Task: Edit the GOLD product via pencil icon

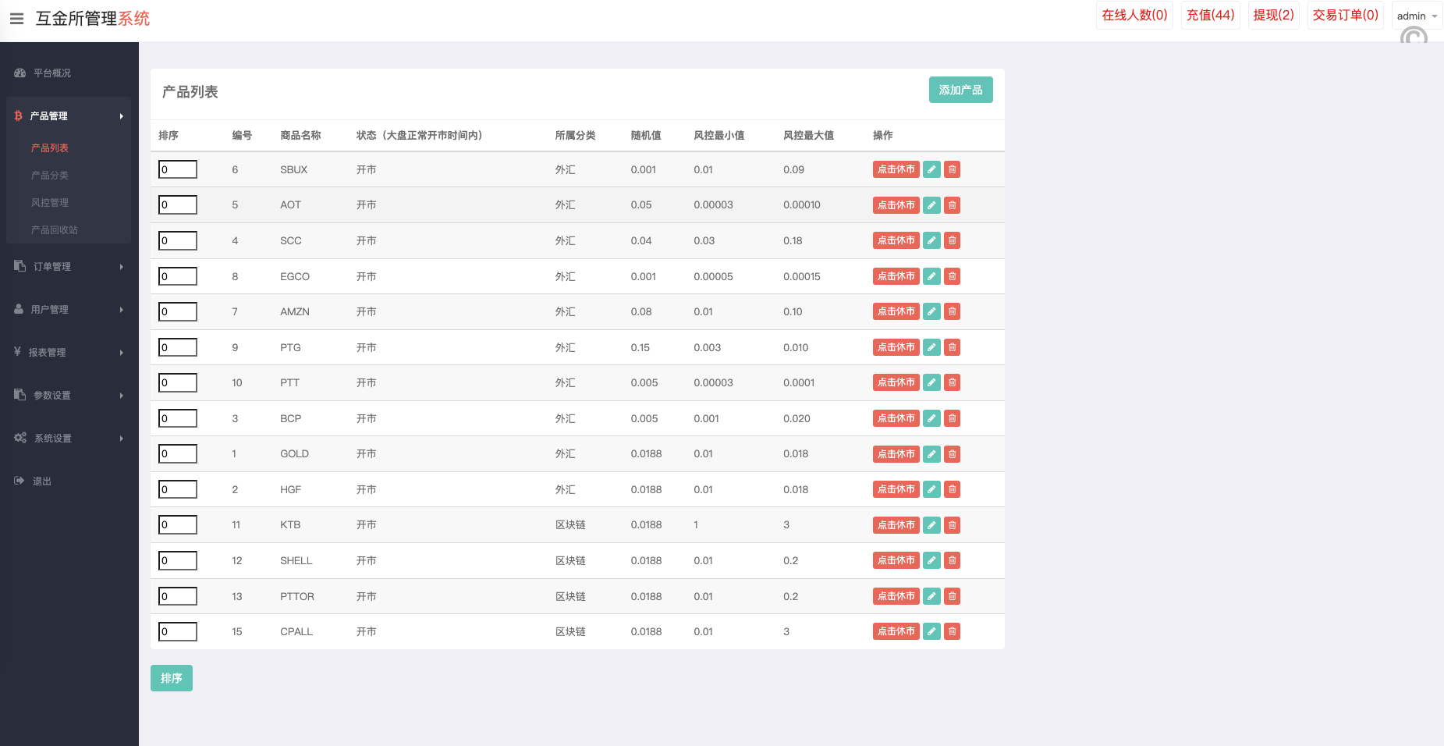Action: (931, 454)
